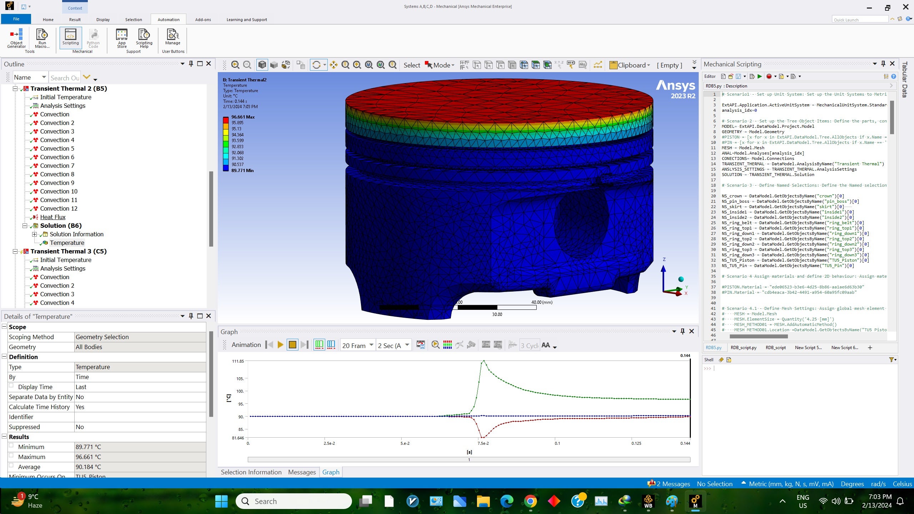Toggle the Average result checkbox
Viewport: 914px width, 514px height.
[11, 465]
